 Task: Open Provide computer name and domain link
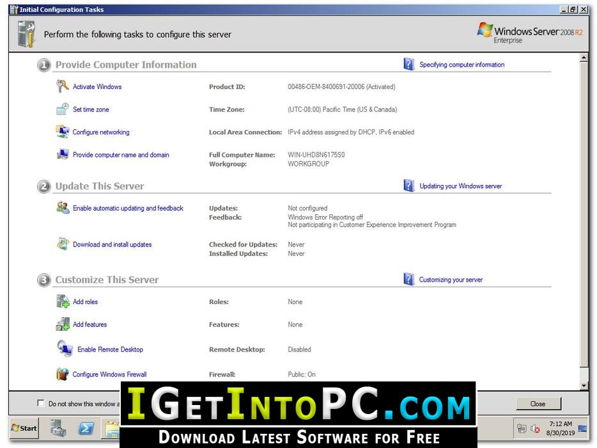pyautogui.click(x=121, y=155)
